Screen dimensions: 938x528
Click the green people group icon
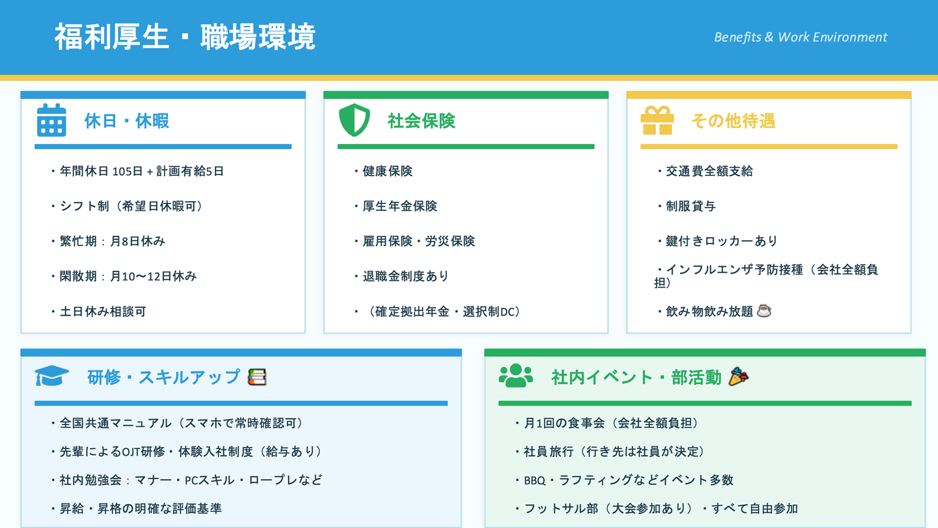516,376
